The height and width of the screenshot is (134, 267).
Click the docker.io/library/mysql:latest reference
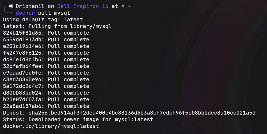coord(51,126)
